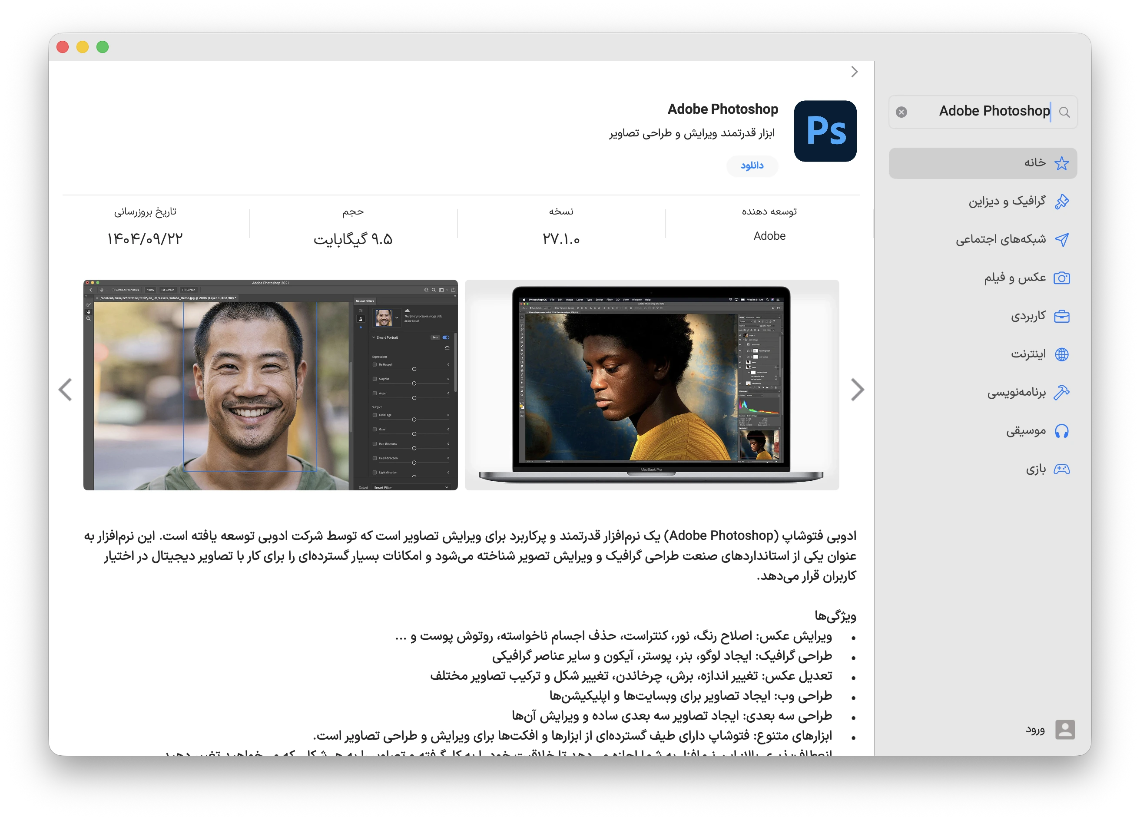Screen dimensions: 1140x820
Task: Click the Anger expression slider handle
Action: click(414, 398)
